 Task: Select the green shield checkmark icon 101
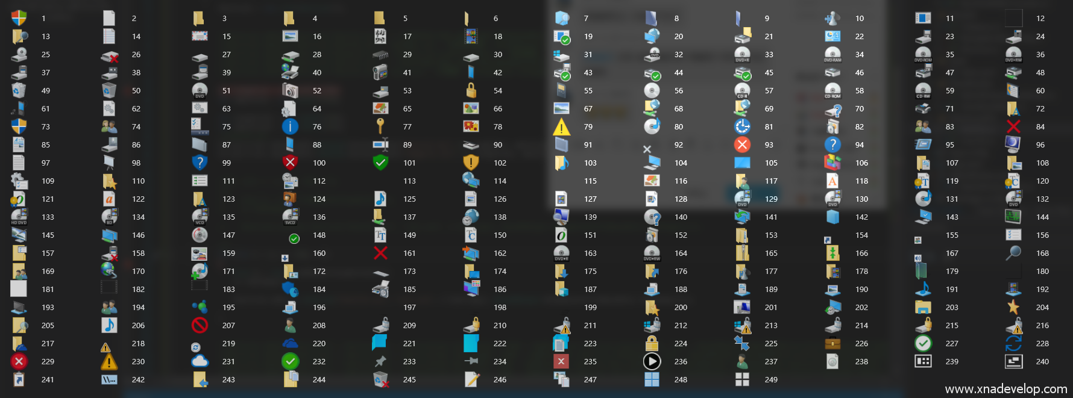pyautogui.click(x=380, y=163)
